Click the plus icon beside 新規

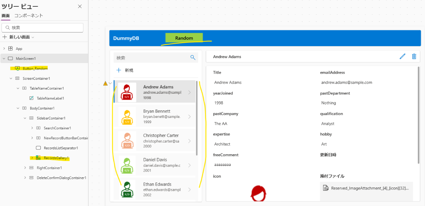[119, 70]
